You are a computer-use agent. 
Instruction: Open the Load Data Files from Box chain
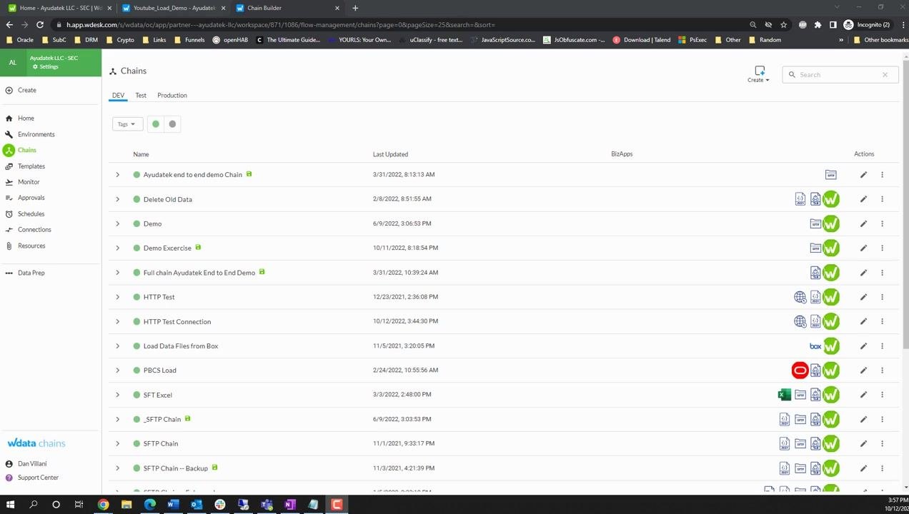click(x=181, y=346)
